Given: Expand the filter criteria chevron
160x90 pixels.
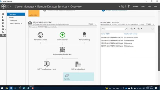Looking at the screenshot, I should [152, 29].
